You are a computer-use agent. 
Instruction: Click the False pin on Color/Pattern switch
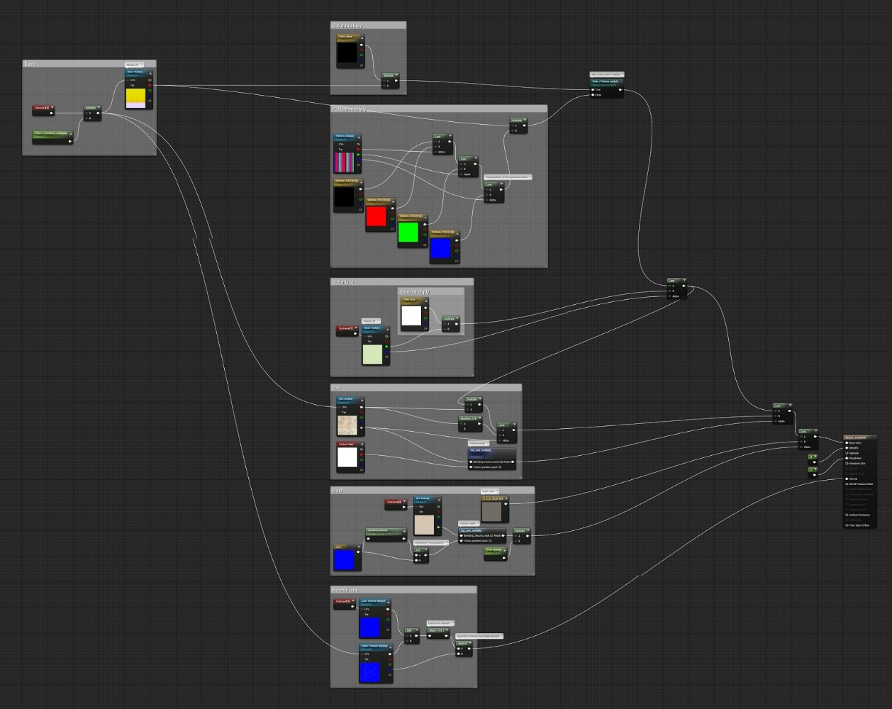click(x=593, y=95)
